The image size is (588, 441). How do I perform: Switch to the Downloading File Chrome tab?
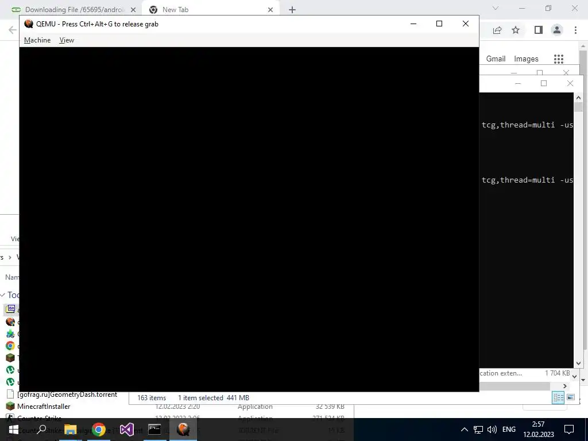(x=74, y=10)
